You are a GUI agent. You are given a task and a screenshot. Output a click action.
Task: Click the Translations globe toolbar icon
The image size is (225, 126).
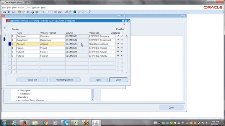(x=75, y=12)
